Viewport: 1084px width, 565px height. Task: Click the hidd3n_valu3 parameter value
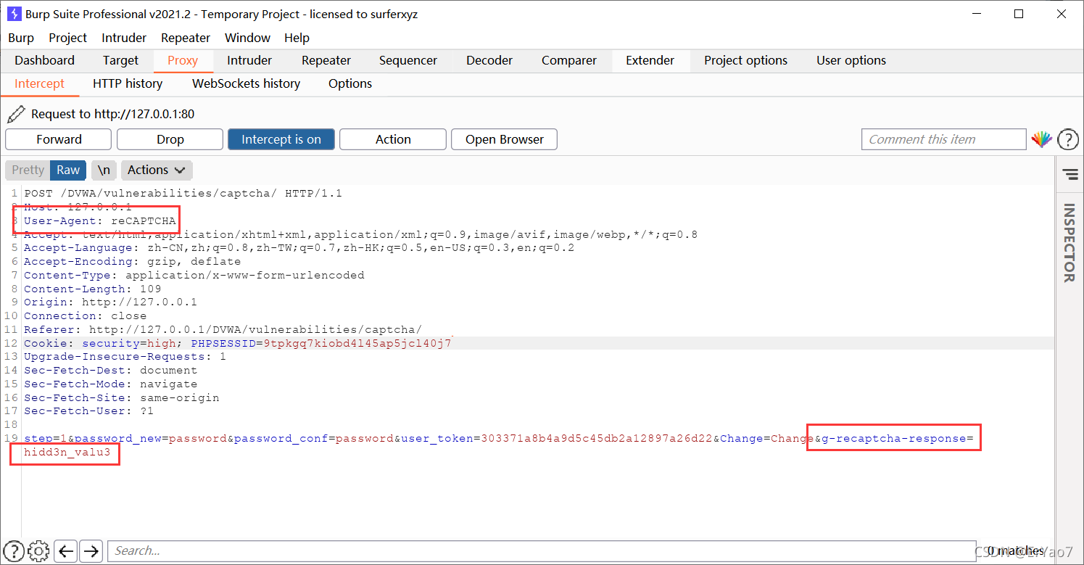67,453
